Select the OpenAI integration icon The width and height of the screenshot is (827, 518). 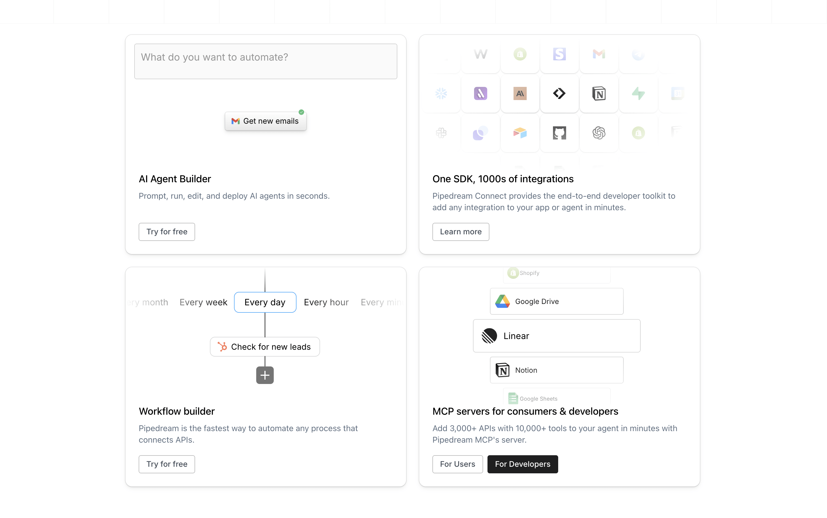[599, 133]
